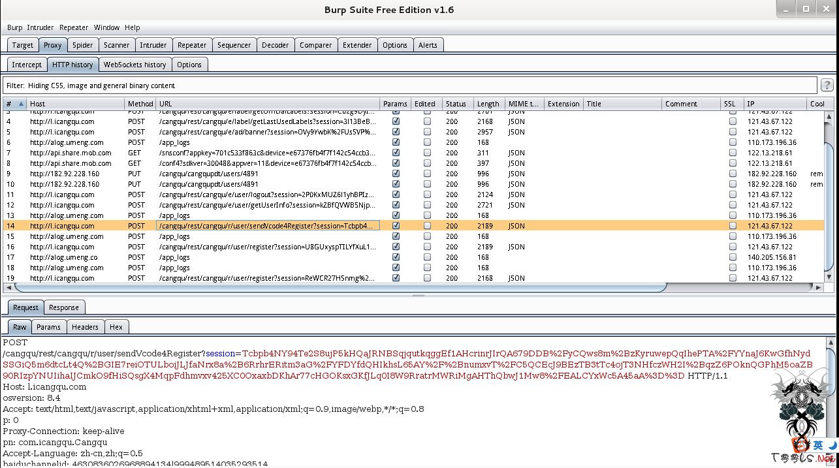Open the Decoder tool tab

coord(275,45)
